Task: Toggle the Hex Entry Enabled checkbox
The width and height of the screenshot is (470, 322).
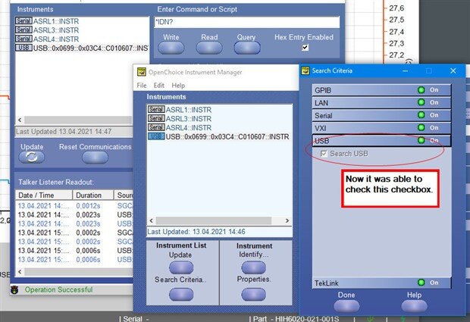Action: tap(305, 47)
